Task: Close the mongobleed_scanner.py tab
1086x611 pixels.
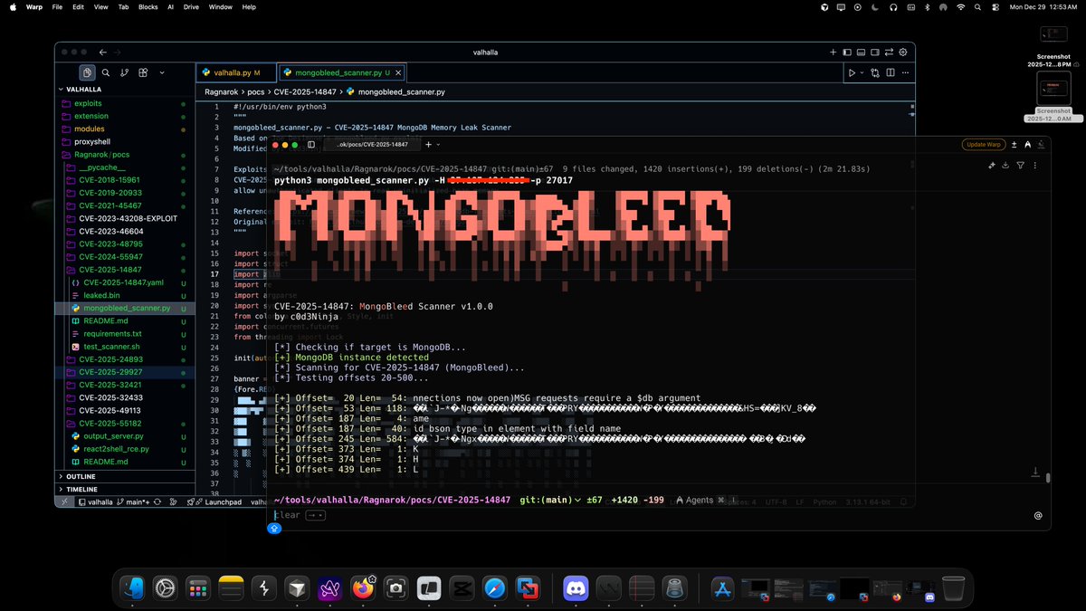Action: (399, 72)
